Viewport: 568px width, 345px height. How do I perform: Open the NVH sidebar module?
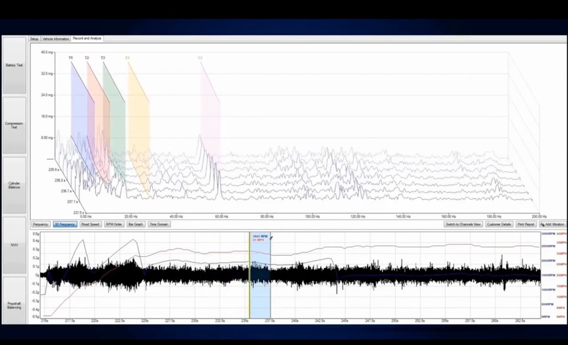(x=14, y=245)
